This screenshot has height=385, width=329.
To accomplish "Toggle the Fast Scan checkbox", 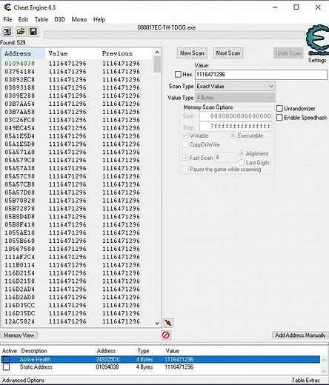I will [185, 158].
